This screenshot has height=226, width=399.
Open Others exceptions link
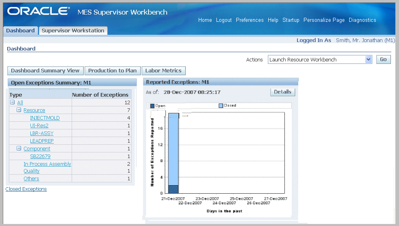31,178
